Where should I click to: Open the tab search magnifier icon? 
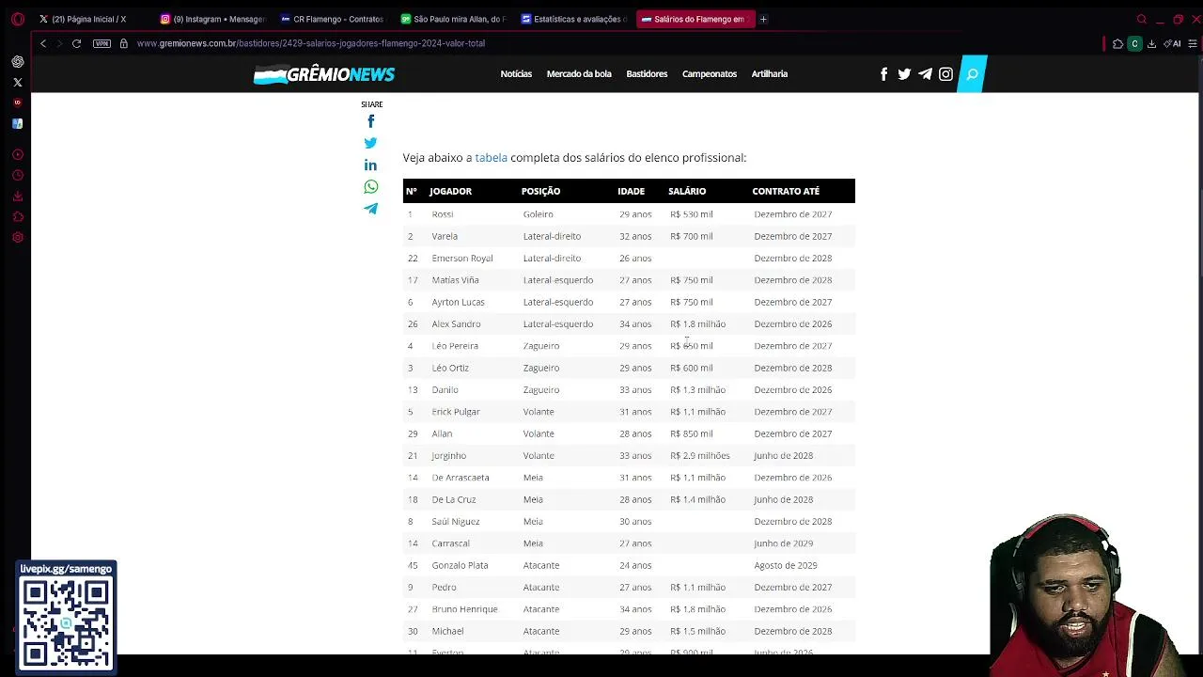click(x=1142, y=19)
